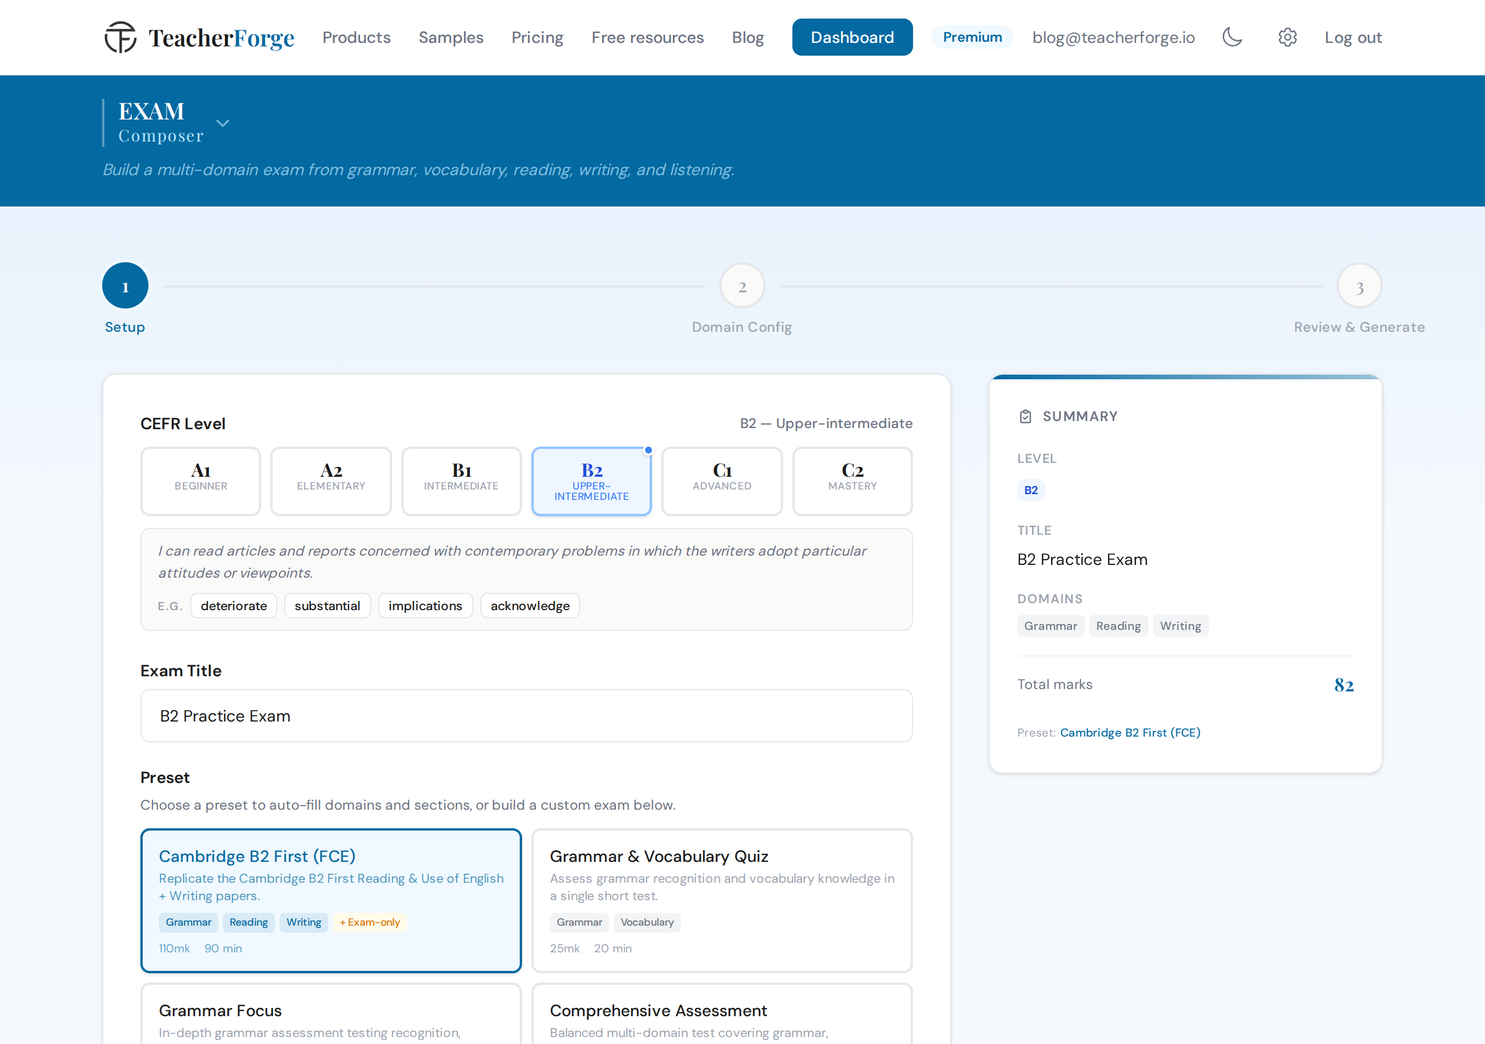Viewport: 1485px width, 1044px height.
Task: Expand the Exam Composer chevron dropdown
Action: tap(223, 123)
